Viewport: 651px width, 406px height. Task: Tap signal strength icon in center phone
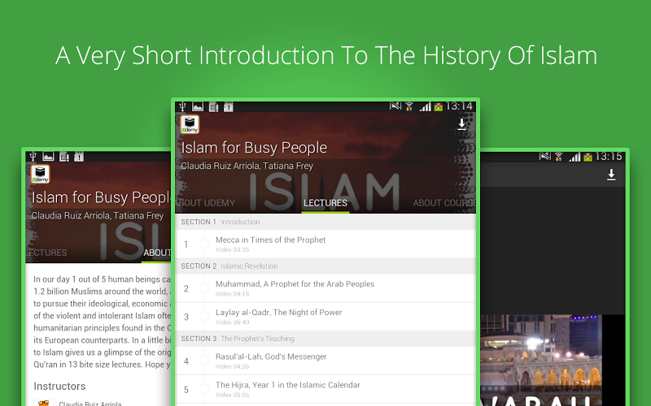[x=425, y=107]
